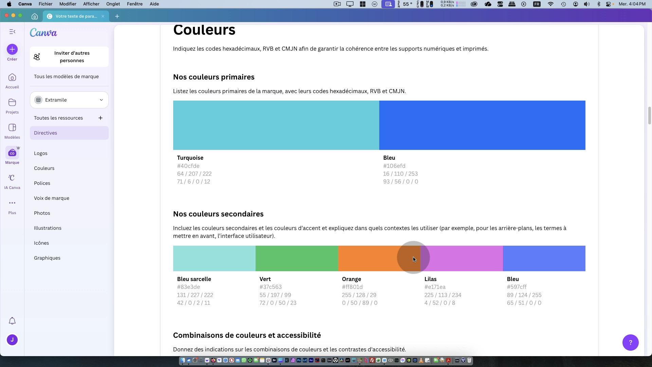
Task: Click plus next to Toutes les ressources
Action: 101,118
